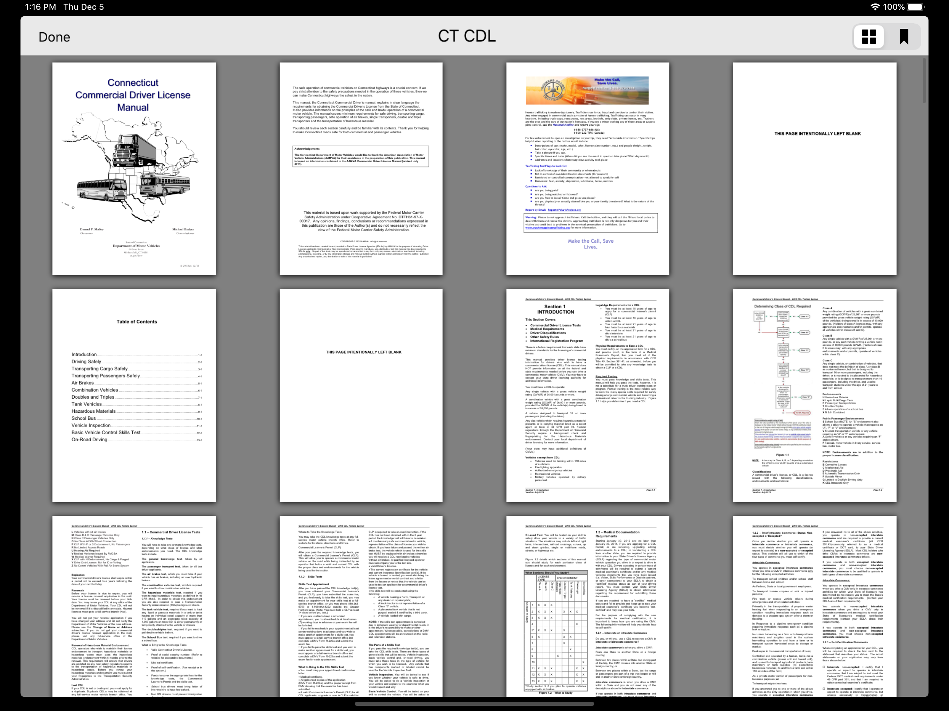This screenshot has width=949, height=711.
Task: Click the CT CDL document title
Action: (x=467, y=36)
